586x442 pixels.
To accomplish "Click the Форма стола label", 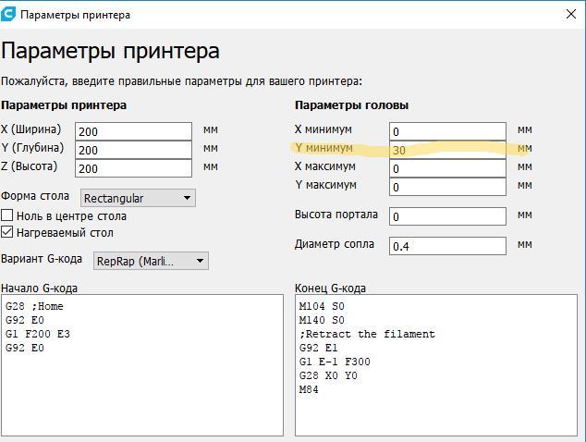I will click(35, 196).
